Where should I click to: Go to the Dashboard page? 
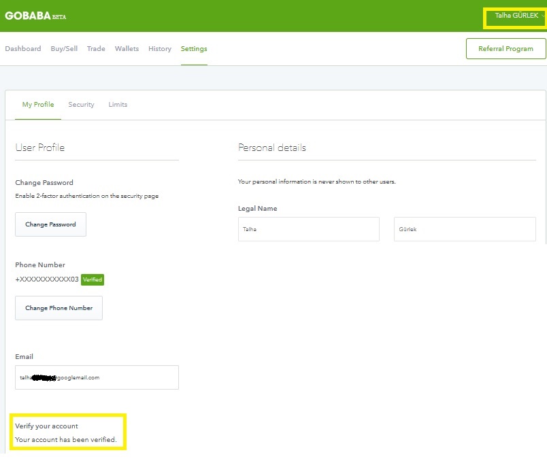[x=23, y=48]
